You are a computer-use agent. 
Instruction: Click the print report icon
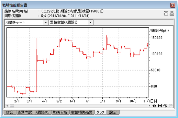[172, 14]
